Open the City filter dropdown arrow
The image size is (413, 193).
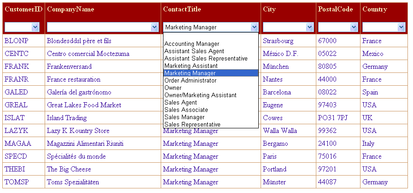tap(310, 27)
